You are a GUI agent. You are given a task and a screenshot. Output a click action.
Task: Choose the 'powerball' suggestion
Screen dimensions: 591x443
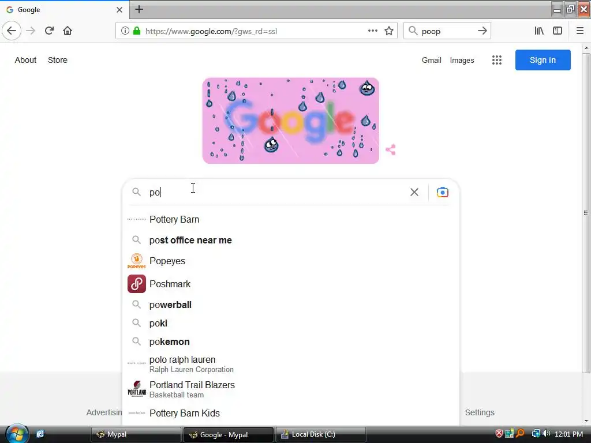pyautogui.click(x=291, y=305)
